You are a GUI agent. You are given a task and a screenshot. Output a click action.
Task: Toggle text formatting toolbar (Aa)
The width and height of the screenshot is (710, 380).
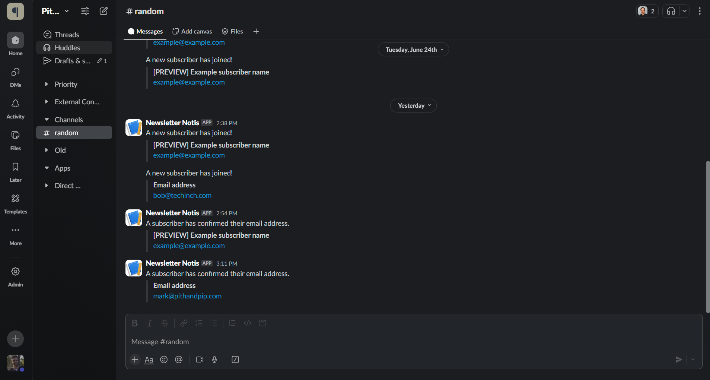149,360
